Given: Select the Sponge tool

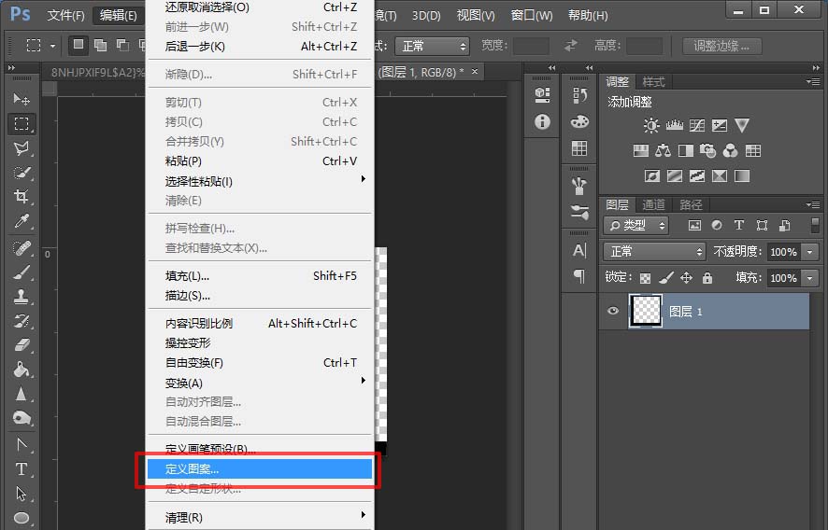Looking at the screenshot, I should (21, 418).
